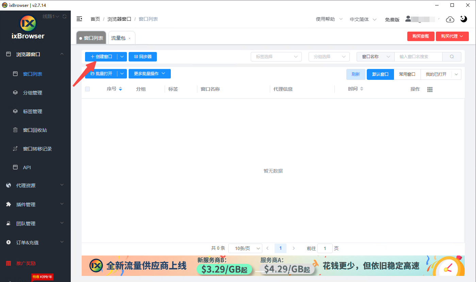Open column settings grid icon
The width and height of the screenshot is (476, 282).
430,89
